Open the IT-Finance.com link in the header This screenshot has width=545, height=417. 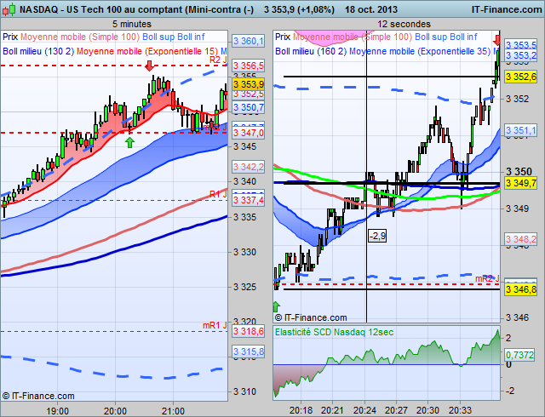click(507, 9)
